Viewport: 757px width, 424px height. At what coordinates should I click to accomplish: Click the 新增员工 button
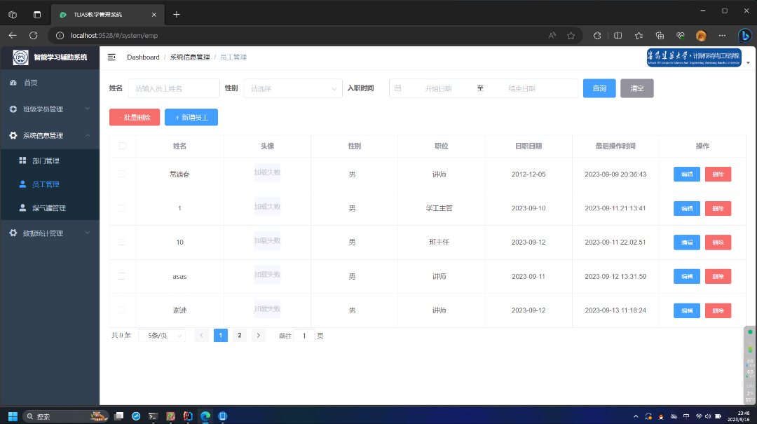coord(191,118)
